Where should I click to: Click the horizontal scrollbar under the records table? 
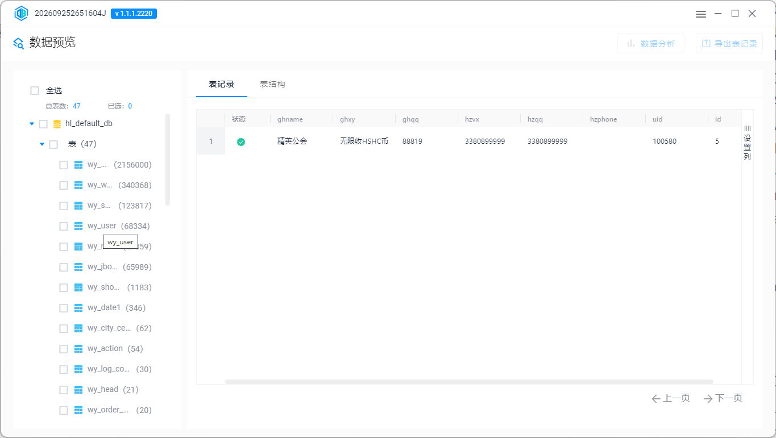tap(469, 382)
